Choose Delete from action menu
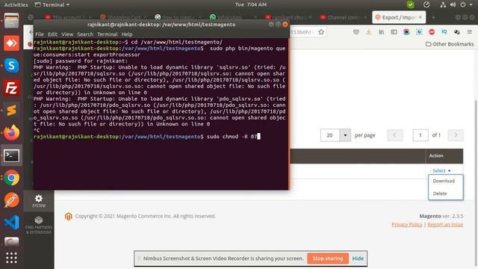478x269 pixels. pyautogui.click(x=440, y=194)
